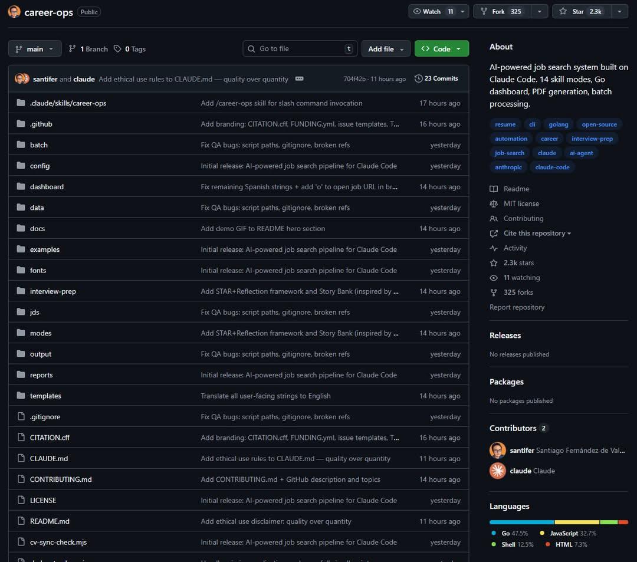Click the commit hash 704f42b
Viewport: 637px width, 562px height.
tap(354, 79)
